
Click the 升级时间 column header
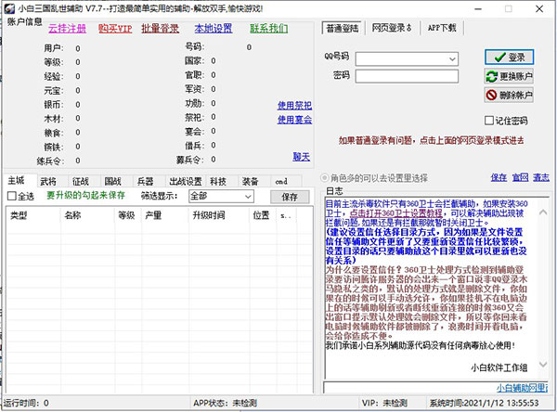click(x=219, y=215)
